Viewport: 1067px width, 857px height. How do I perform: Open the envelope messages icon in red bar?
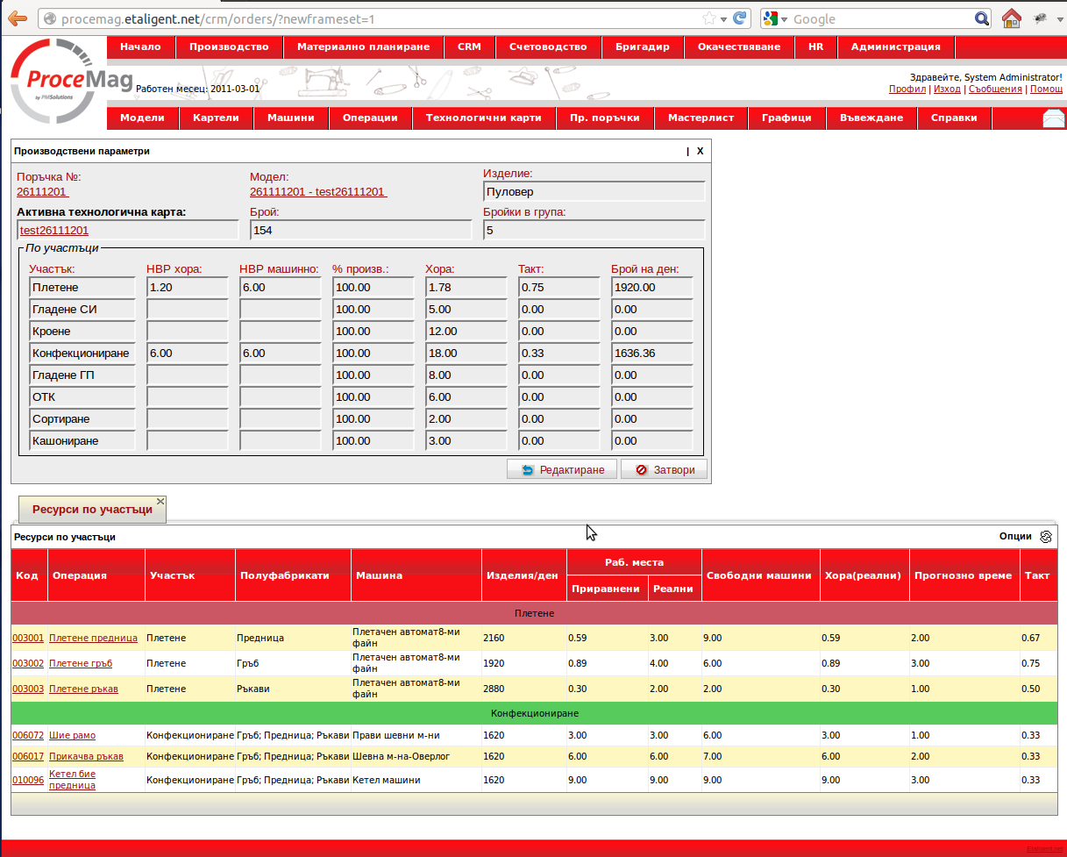pos(1054,118)
